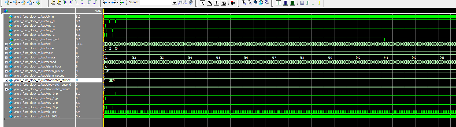
Task: Click the green signal trace icon after the expanded-time icons
Action: click(x=122, y=2)
